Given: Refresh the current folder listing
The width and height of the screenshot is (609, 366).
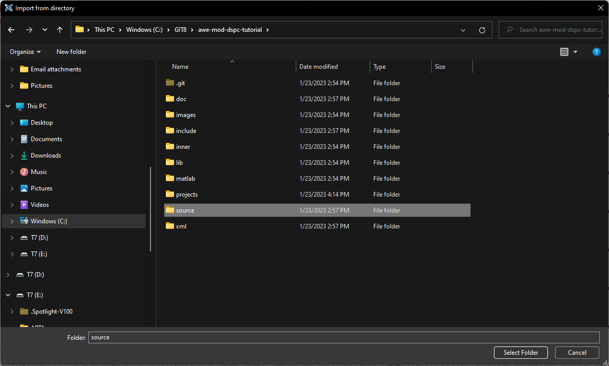Looking at the screenshot, I should (482, 30).
